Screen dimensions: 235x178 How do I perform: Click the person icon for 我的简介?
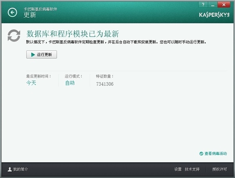click(9, 169)
